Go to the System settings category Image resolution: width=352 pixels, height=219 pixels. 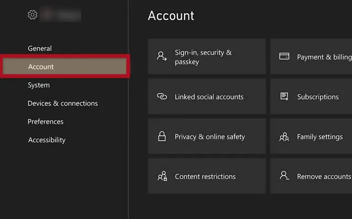tap(38, 85)
